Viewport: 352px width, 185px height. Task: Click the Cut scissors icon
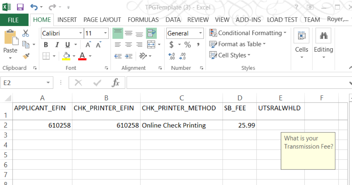tap(26, 33)
